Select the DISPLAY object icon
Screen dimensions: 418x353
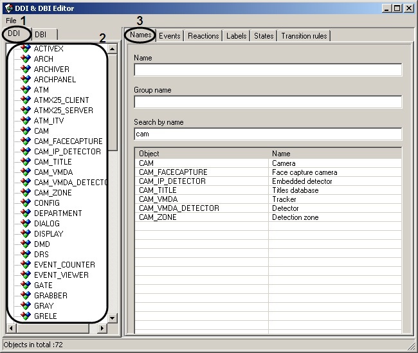click(26, 234)
